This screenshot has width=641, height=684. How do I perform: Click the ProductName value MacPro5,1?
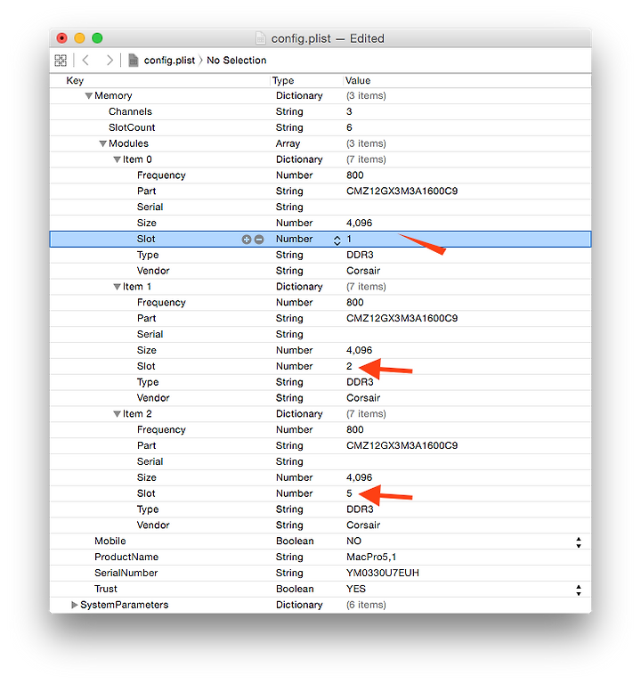(371, 557)
